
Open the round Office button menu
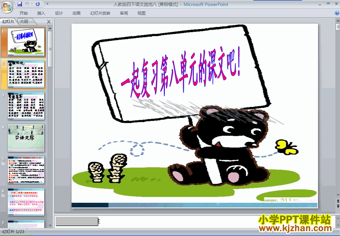[x=7, y=7]
